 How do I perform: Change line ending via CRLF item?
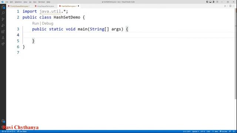pos(208,132)
